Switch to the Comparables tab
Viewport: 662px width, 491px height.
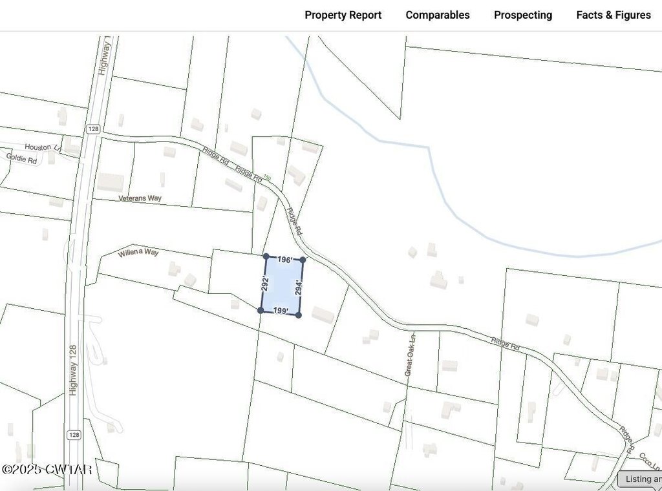(x=437, y=15)
